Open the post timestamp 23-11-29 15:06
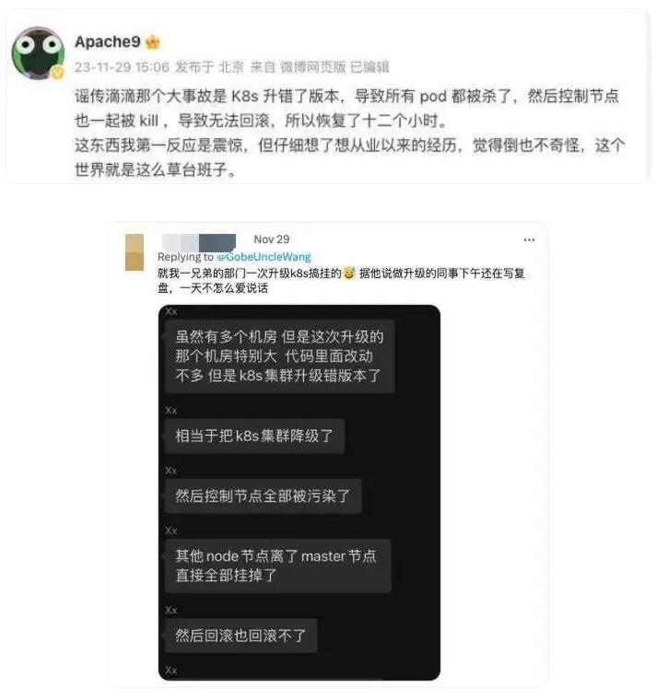 (122, 67)
